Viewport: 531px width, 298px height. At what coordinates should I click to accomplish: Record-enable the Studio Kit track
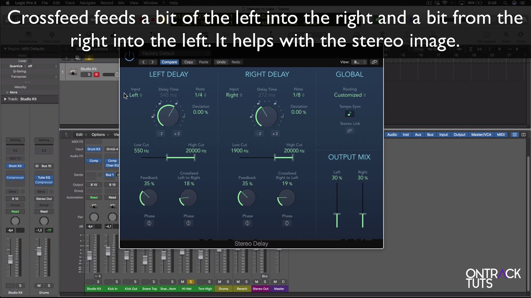click(x=96, y=75)
